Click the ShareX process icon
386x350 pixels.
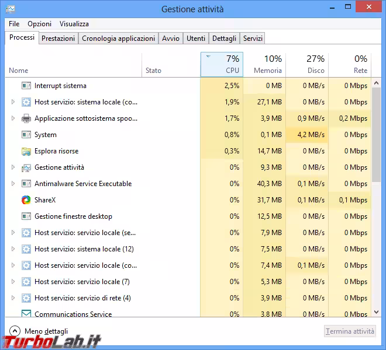tap(26, 200)
